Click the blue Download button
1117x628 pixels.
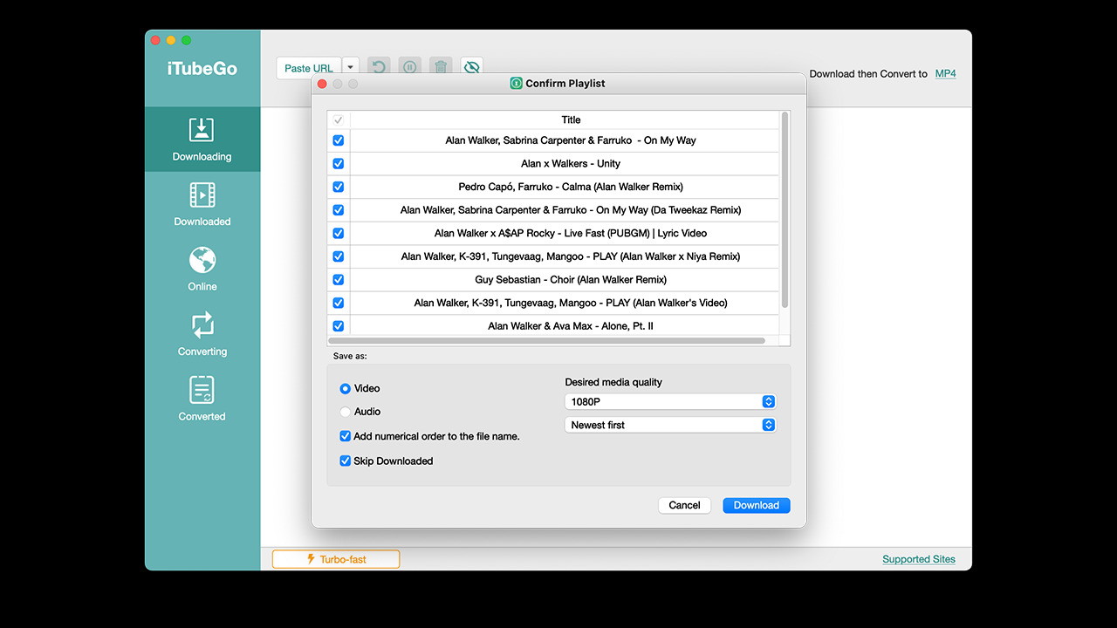click(756, 505)
